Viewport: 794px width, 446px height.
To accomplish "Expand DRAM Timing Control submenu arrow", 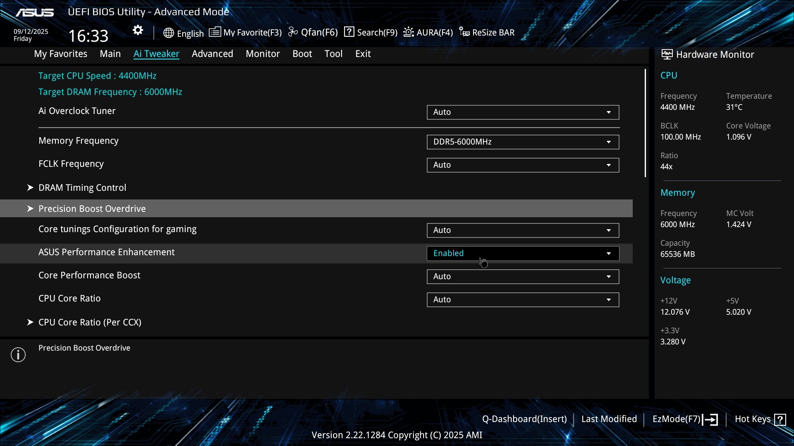I will (30, 187).
